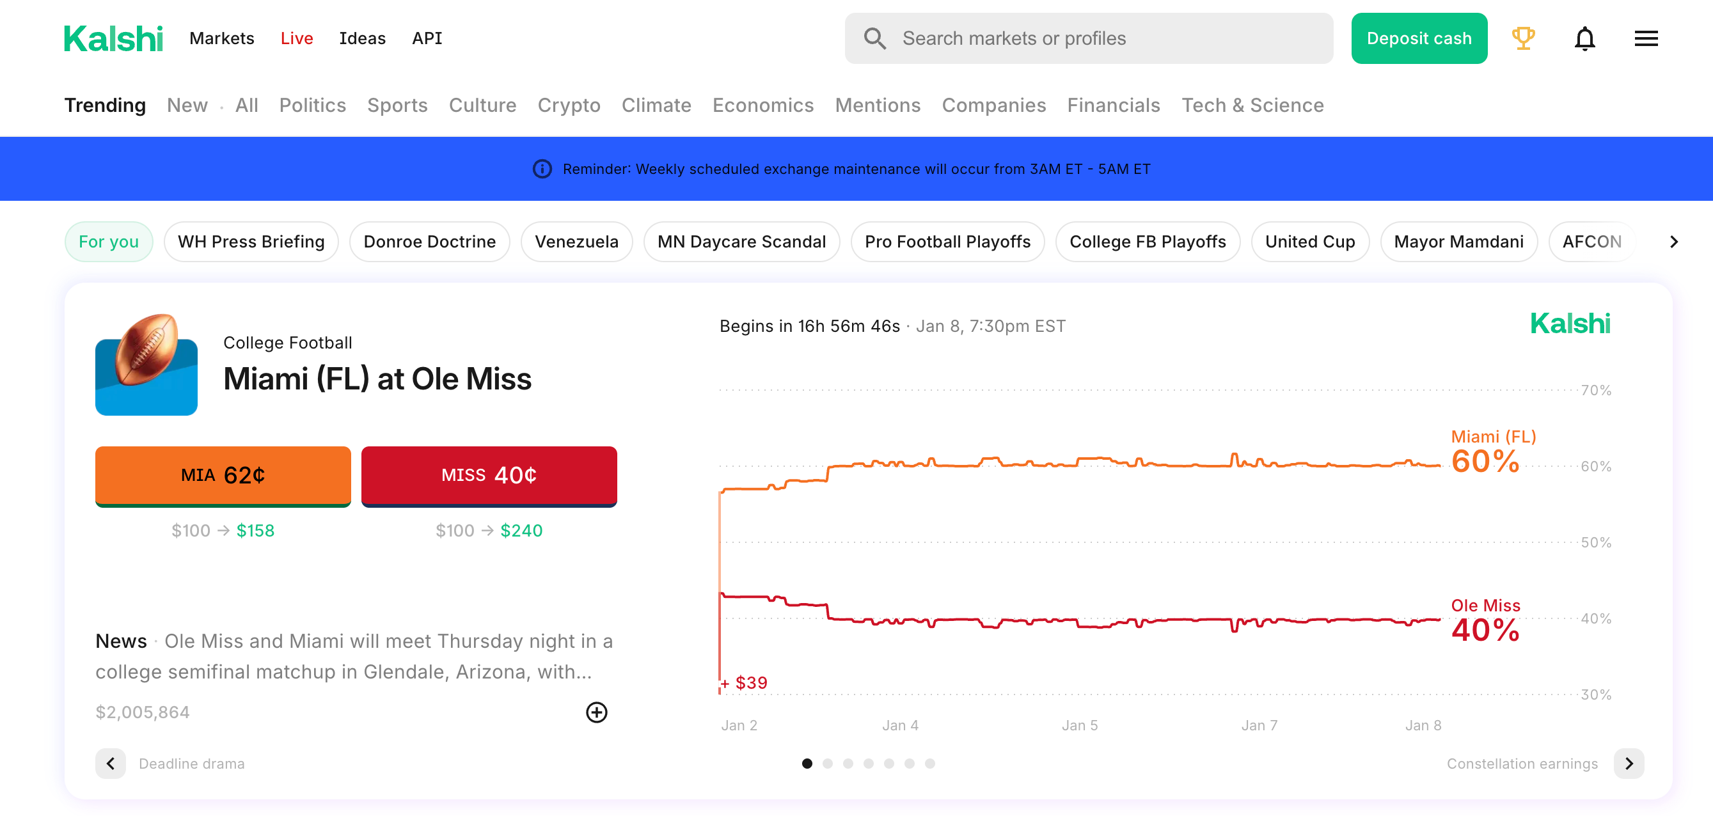Select the Venezuela topic chip
Screen dimensions: 1713x816
pyautogui.click(x=576, y=241)
